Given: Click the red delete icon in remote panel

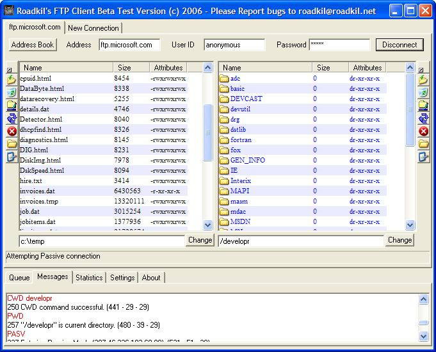Looking at the screenshot, I should point(423,131).
